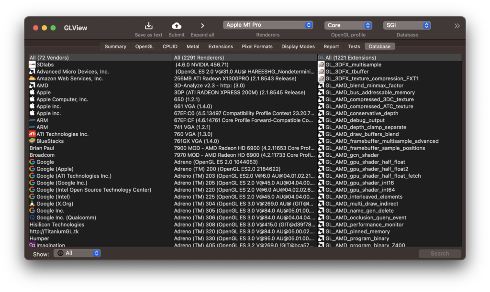The width and height of the screenshot is (490, 292).
Task: Click the Google (Intel) G logo icon
Action: 32,196
